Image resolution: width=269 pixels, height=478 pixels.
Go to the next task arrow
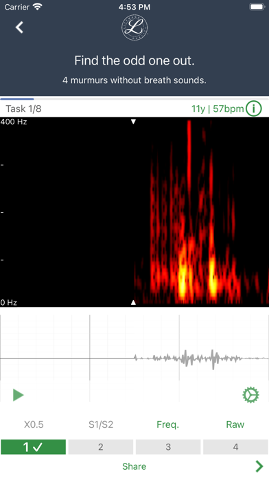coord(259,466)
